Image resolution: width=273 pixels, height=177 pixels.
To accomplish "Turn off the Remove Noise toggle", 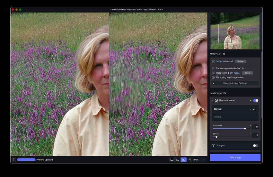I will (x=256, y=100).
